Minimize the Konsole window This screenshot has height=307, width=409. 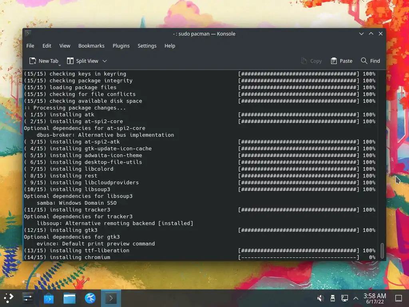(x=361, y=34)
